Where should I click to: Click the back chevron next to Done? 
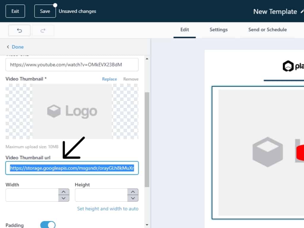coord(8,47)
